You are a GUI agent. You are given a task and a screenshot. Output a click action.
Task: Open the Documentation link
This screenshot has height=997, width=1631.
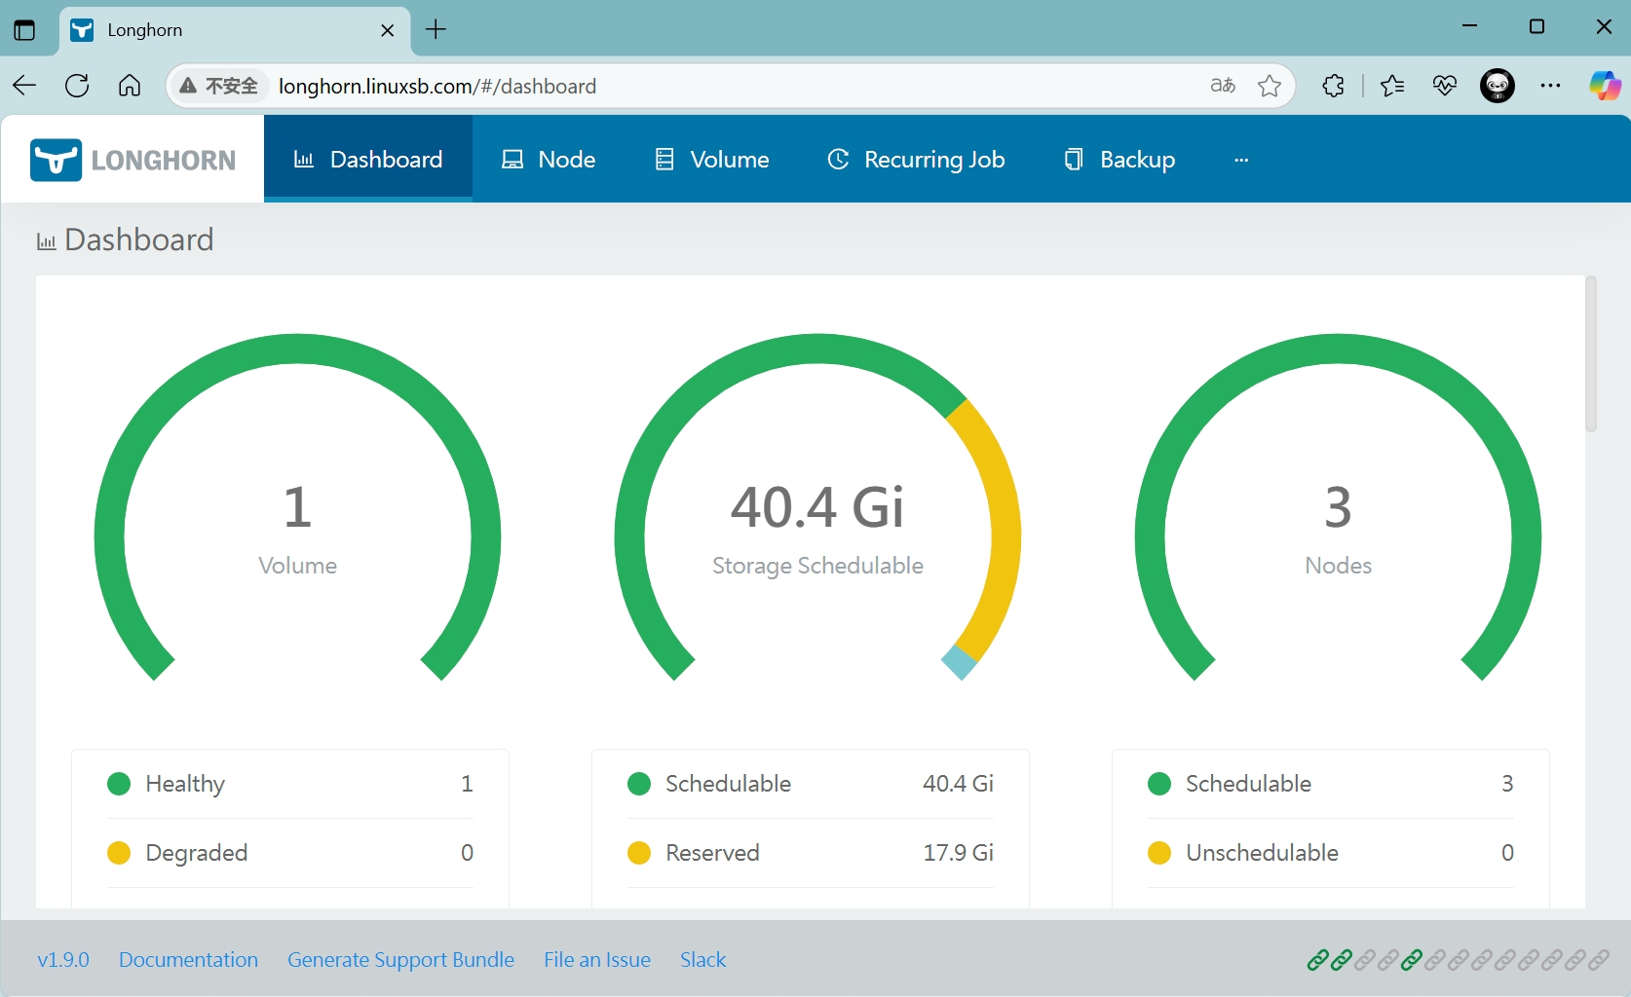(x=188, y=960)
